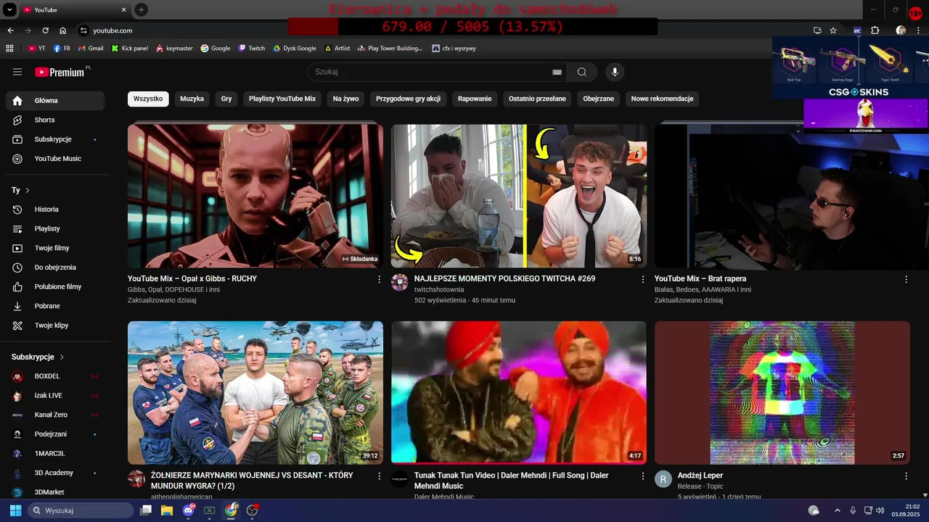
Task: Open the bookmarks apps grid icon
Action: pyautogui.click(x=9, y=48)
